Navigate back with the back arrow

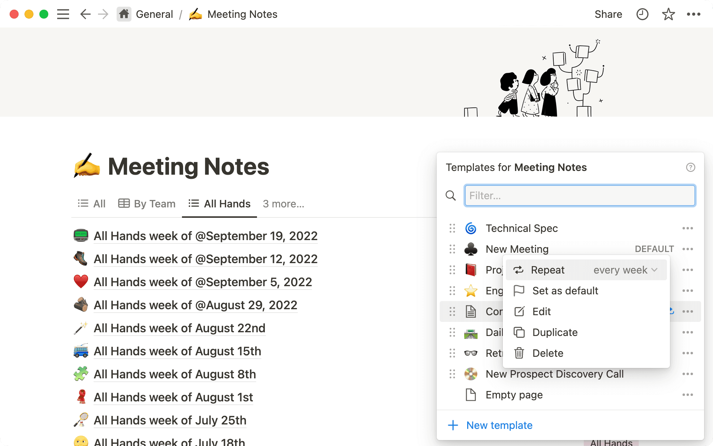[85, 14]
